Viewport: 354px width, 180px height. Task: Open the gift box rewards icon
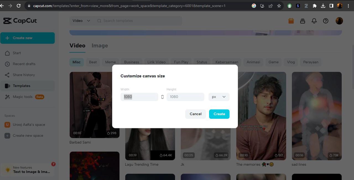click(x=291, y=21)
